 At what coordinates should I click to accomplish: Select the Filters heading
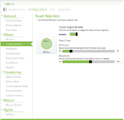(x=9, y=35)
